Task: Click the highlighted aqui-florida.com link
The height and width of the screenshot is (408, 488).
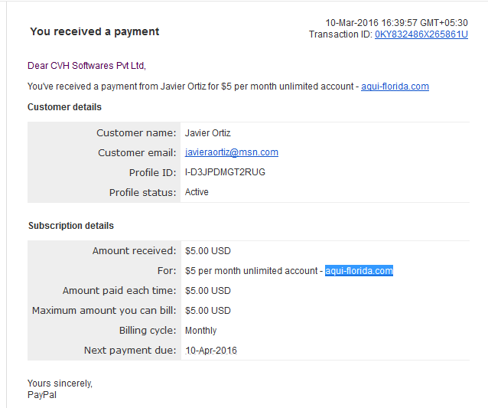Action: click(359, 271)
